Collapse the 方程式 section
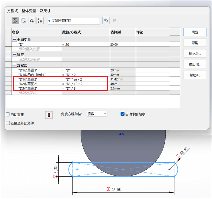Image resolution: width=212 pixels, height=199 pixels. point(14,65)
